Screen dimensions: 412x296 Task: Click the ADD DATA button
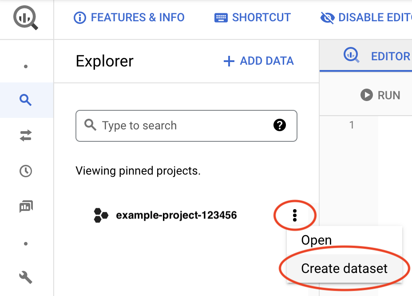(258, 61)
